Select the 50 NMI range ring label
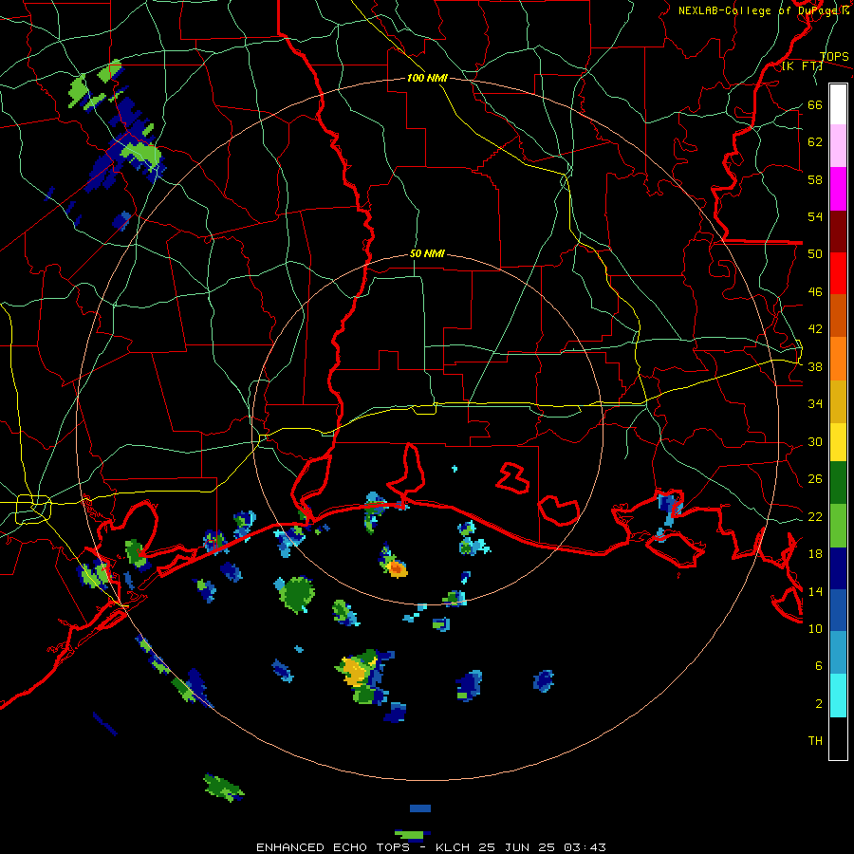 click(428, 253)
